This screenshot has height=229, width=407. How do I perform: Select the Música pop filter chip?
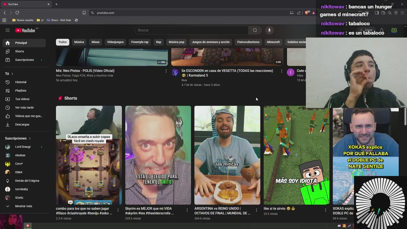[x=176, y=42]
